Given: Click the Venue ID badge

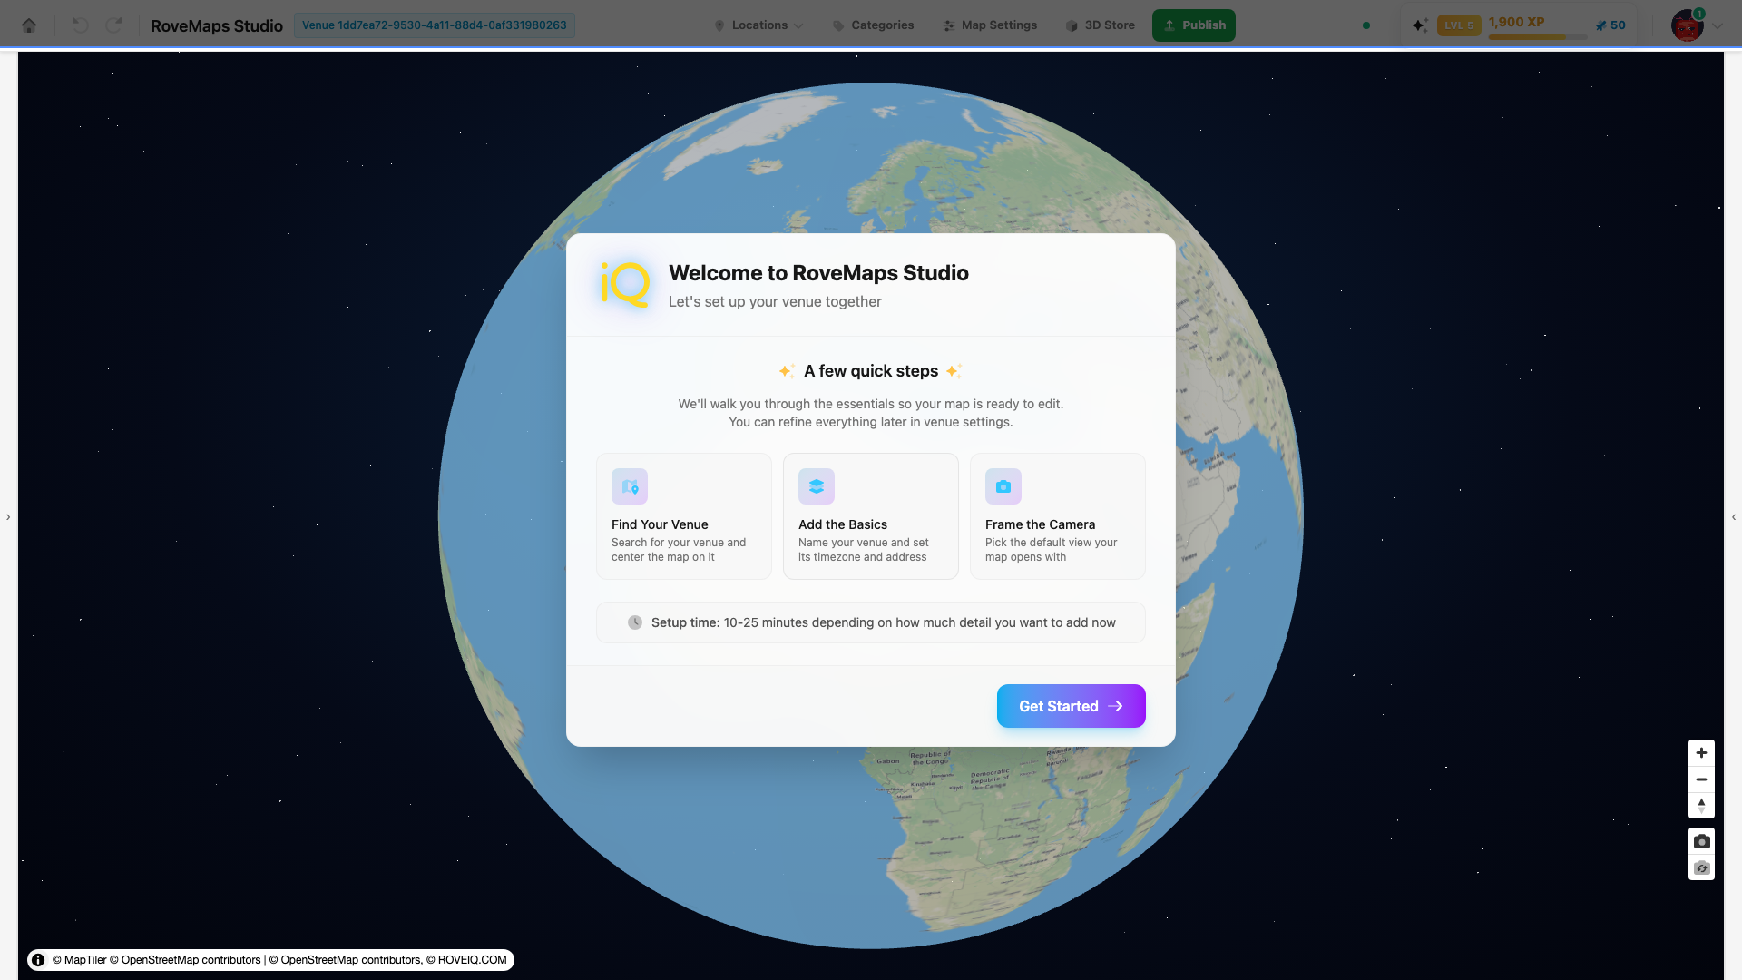Looking at the screenshot, I should click(434, 25).
